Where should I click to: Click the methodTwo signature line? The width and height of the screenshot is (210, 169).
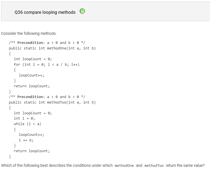52,102
